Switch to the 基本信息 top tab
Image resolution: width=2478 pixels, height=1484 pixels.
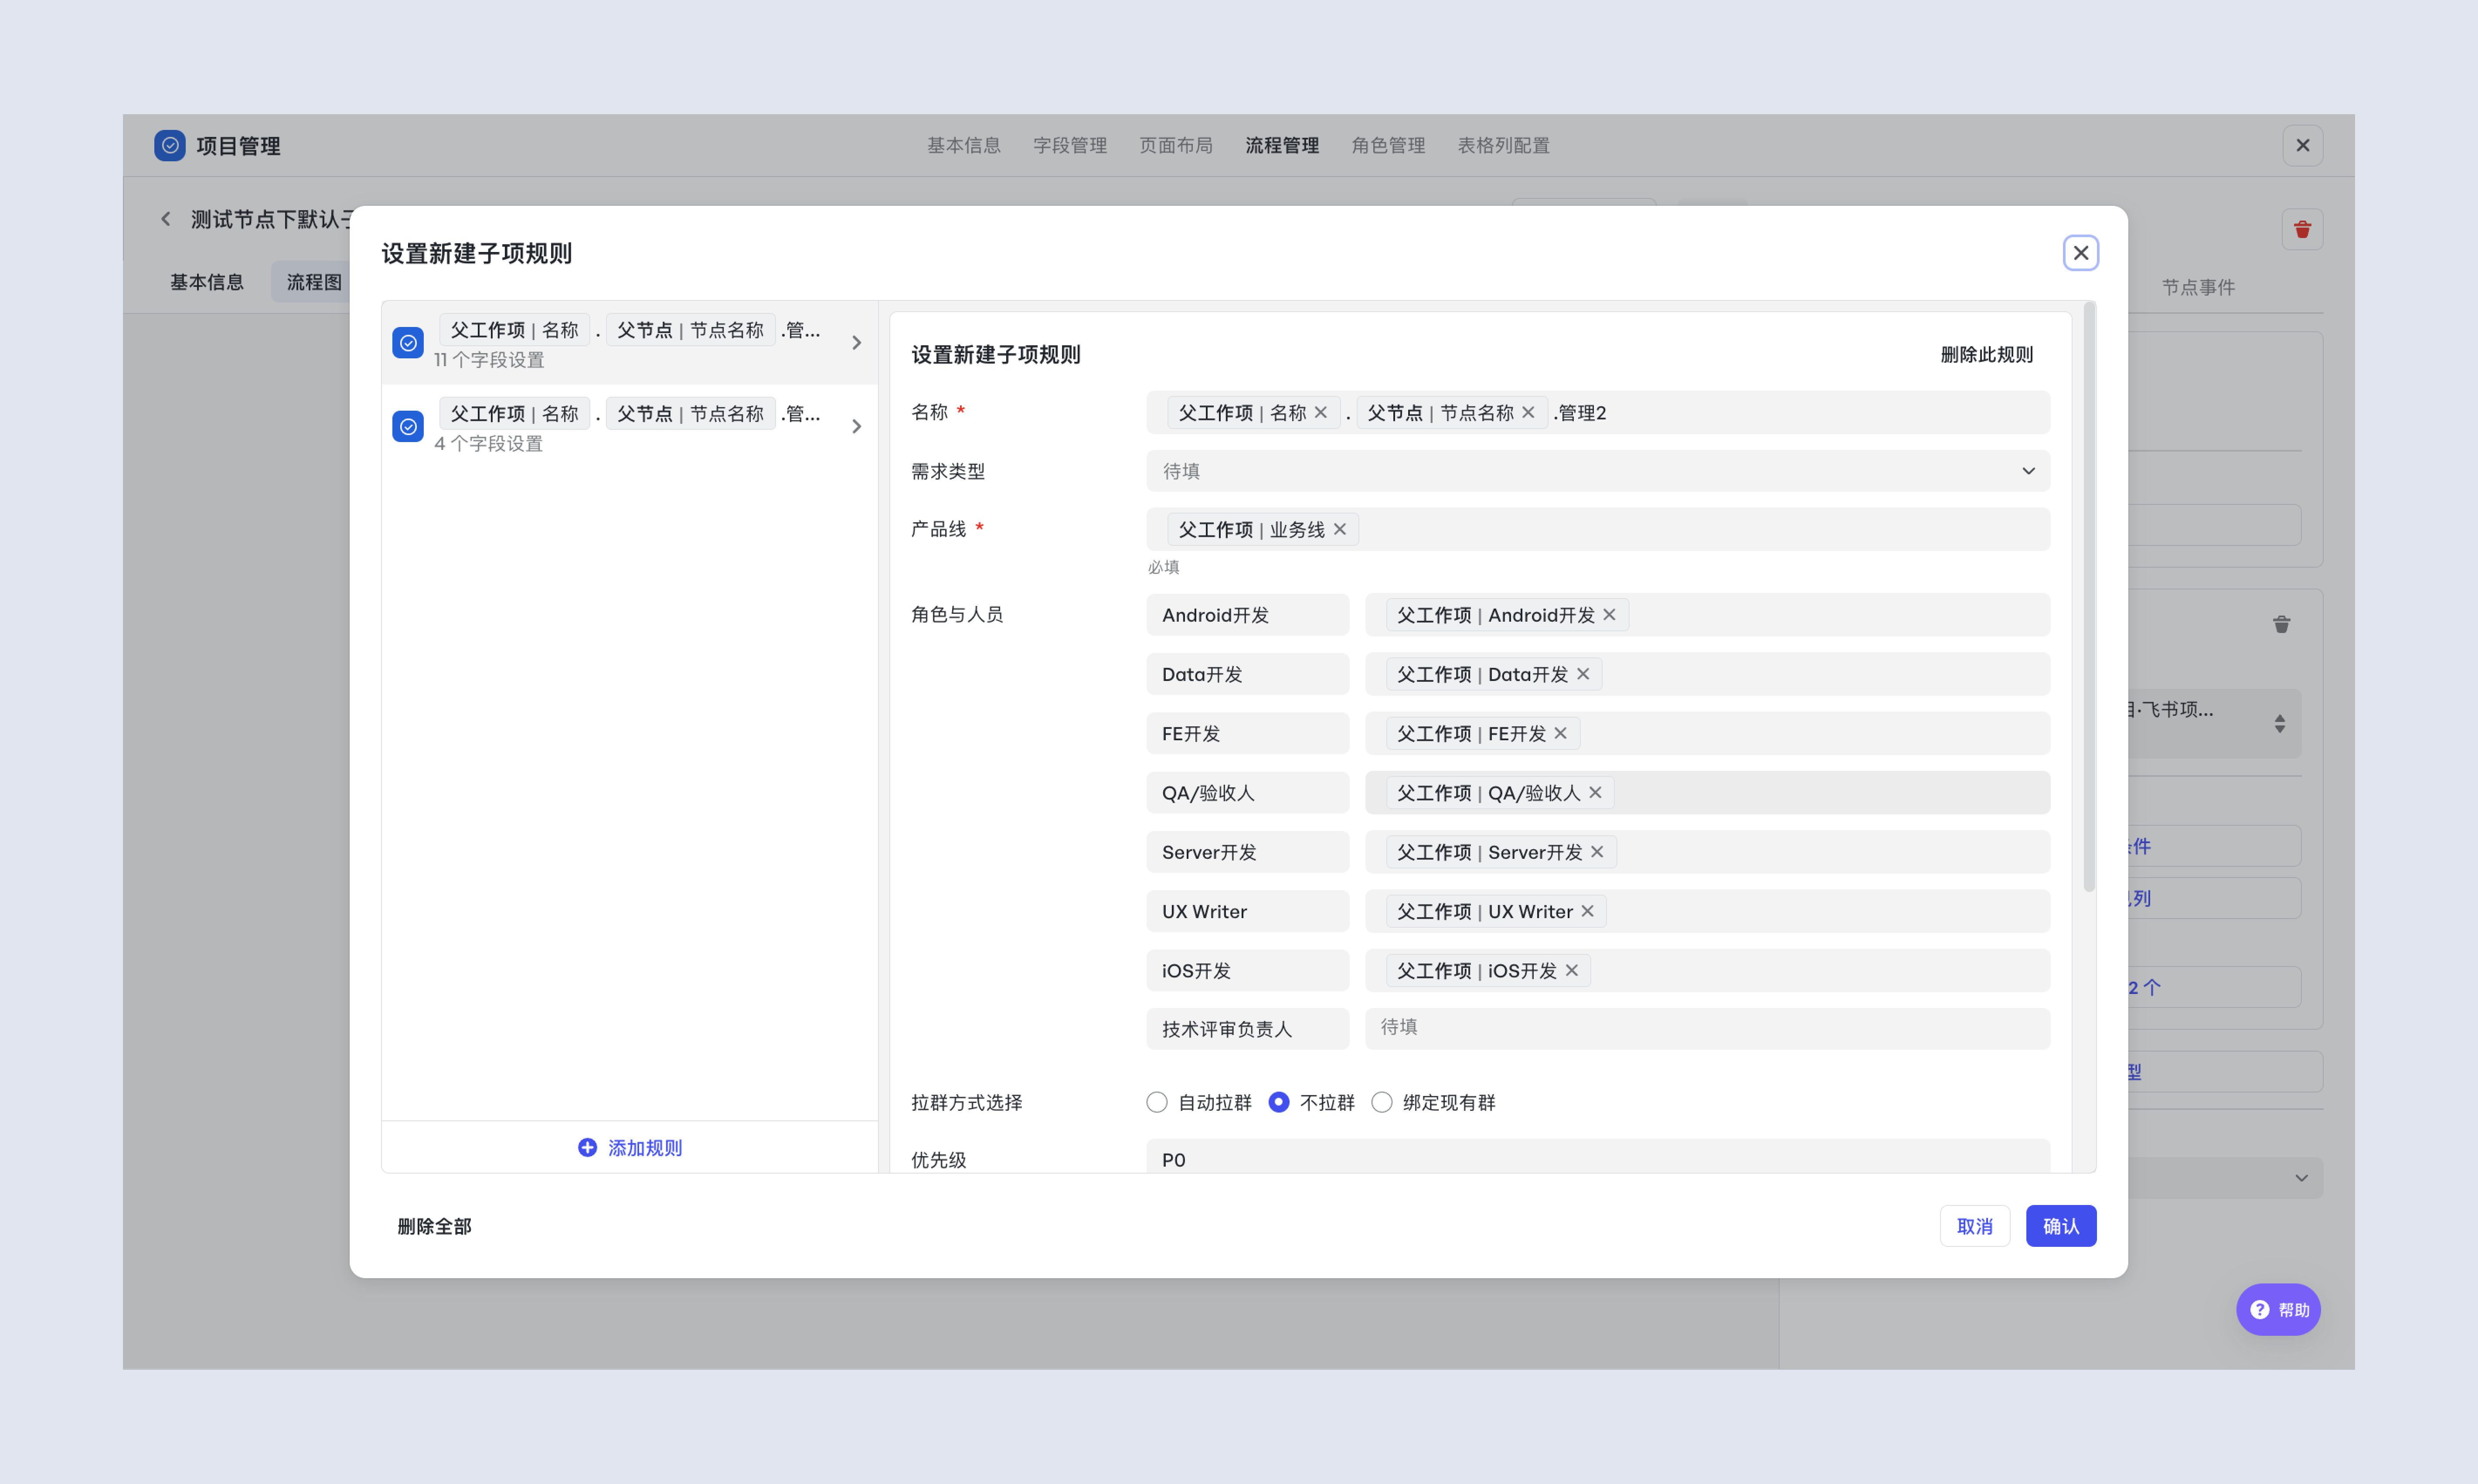(963, 145)
